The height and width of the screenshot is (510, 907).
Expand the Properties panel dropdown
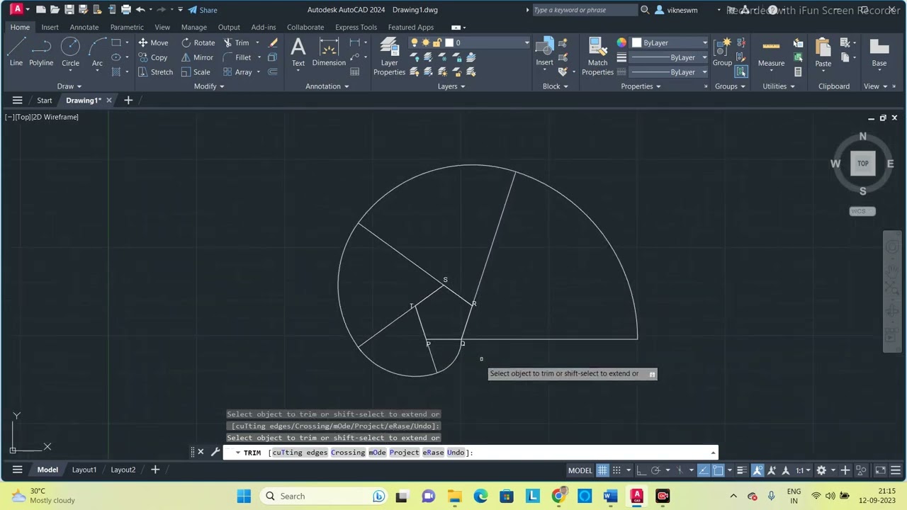click(641, 86)
